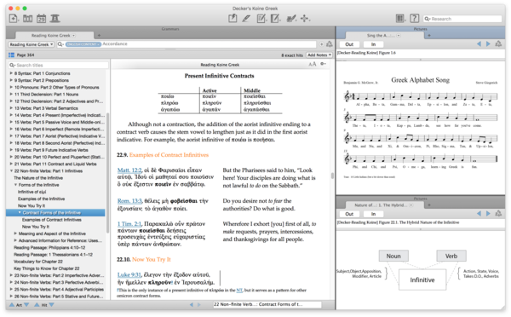The image size is (511, 317).
Task: Open the Reading Koine Greek module dropdown
Action: click(x=31, y=44)
